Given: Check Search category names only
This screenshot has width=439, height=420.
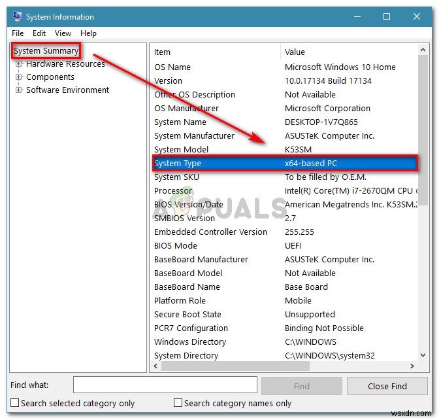Looking at the screenshot, I should coord(178,403).
